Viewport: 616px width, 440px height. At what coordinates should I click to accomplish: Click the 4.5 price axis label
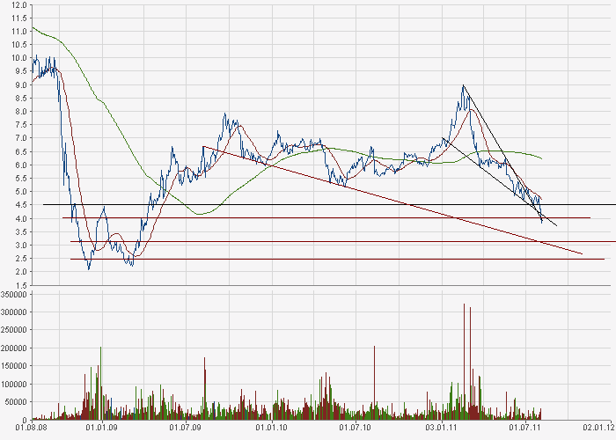click(20, 205)
